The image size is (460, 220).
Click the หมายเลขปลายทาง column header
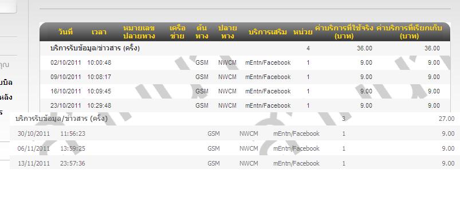pos(139,32)
